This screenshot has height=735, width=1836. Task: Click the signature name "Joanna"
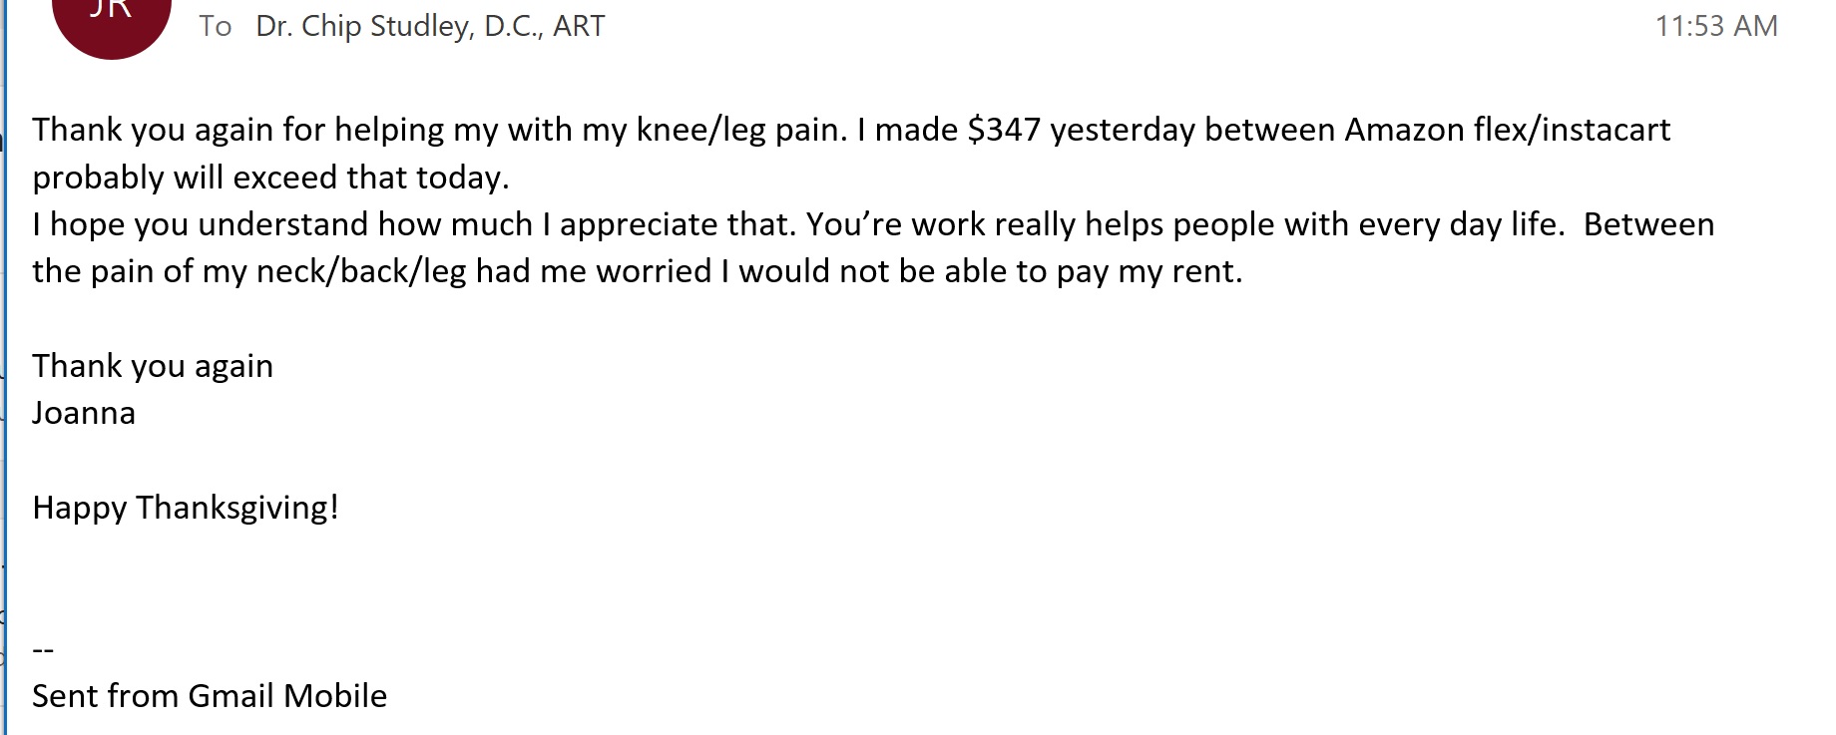point(84,413)
